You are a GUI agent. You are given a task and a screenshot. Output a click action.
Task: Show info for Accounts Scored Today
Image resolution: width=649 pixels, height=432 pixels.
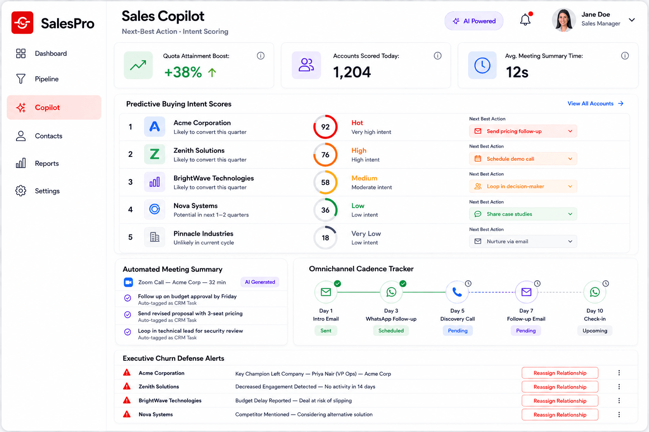tap(438, 56)
